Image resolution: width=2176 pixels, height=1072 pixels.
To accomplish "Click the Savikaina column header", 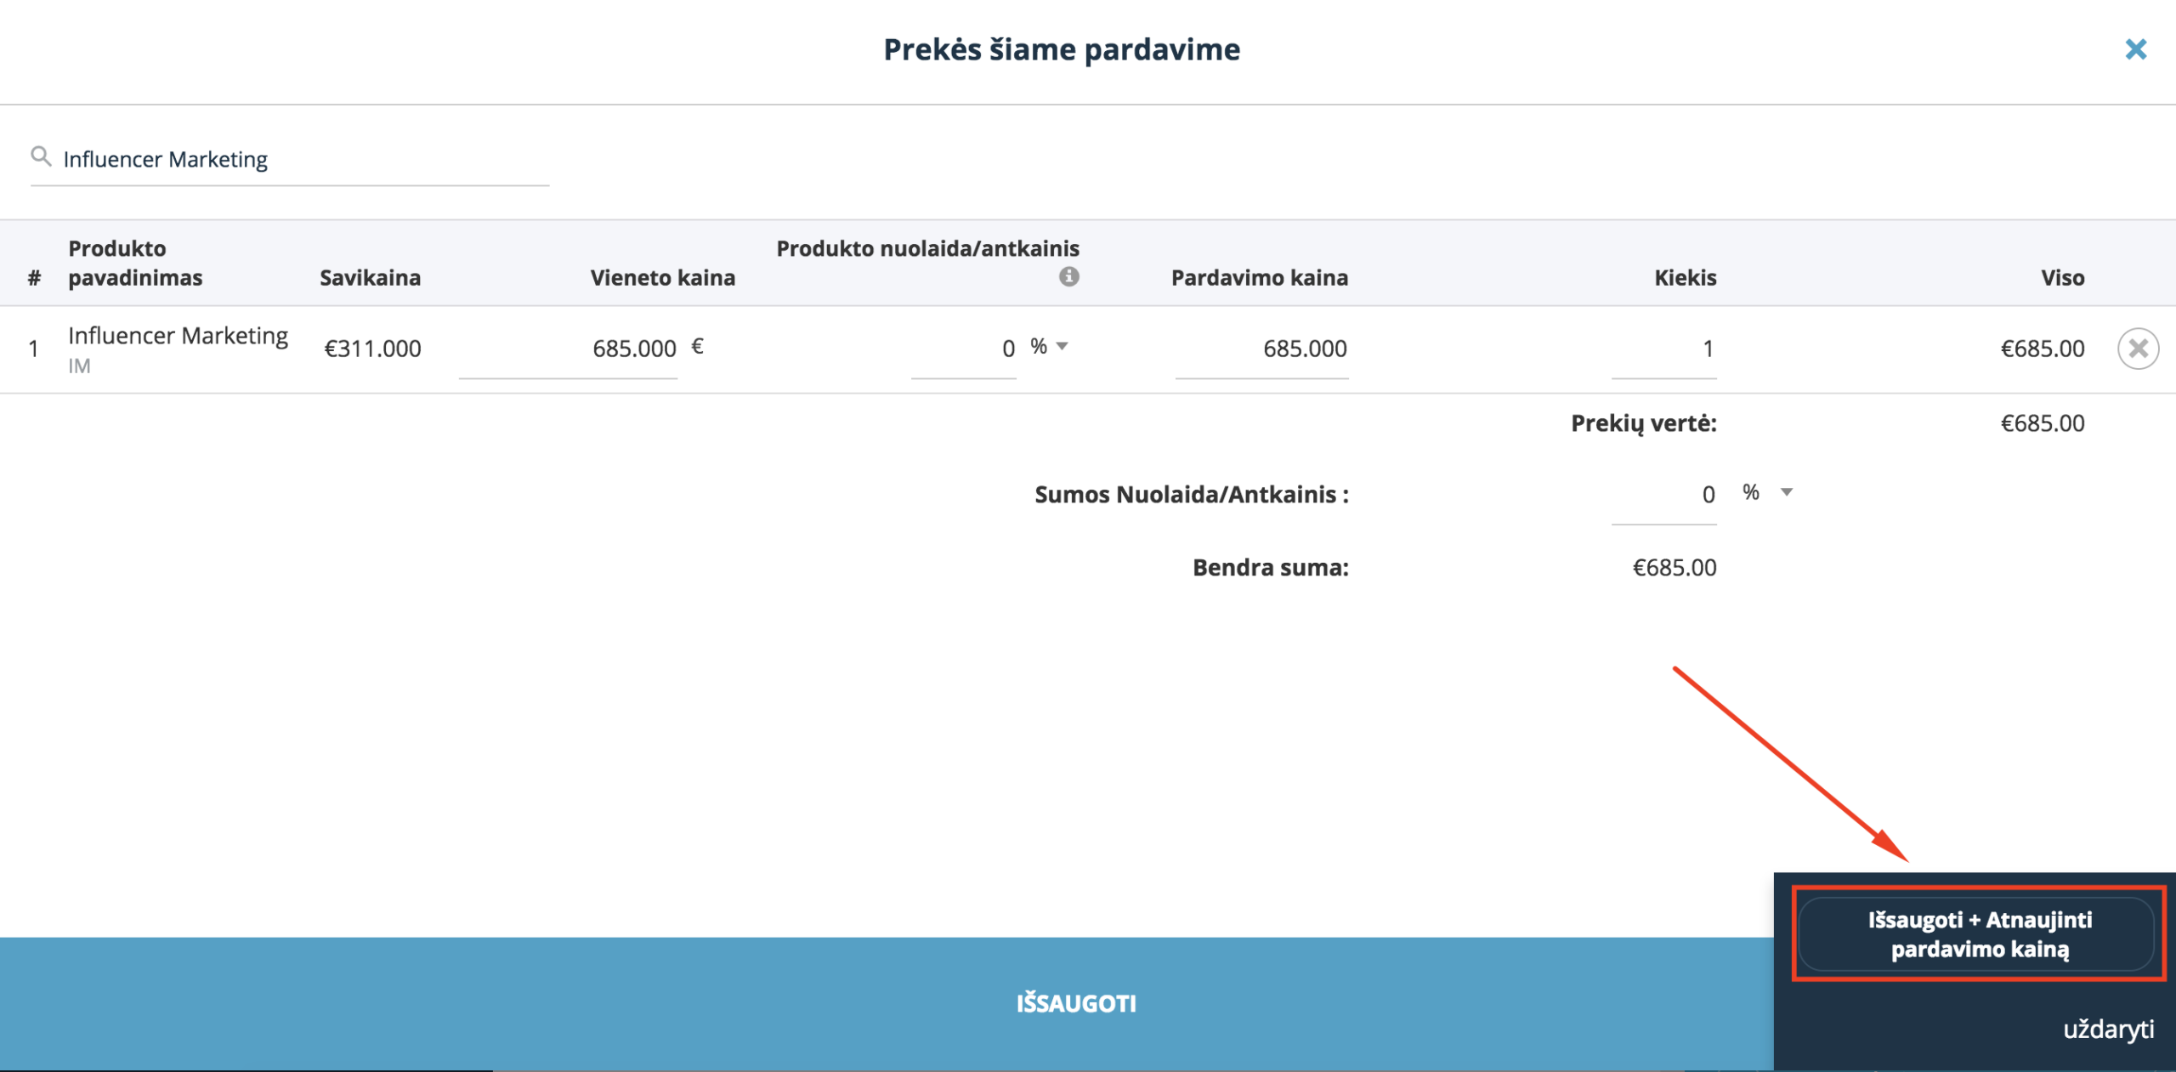I will (370, 277).
